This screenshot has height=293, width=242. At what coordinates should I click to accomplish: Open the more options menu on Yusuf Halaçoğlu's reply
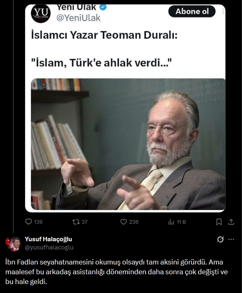tap(231, 239)
